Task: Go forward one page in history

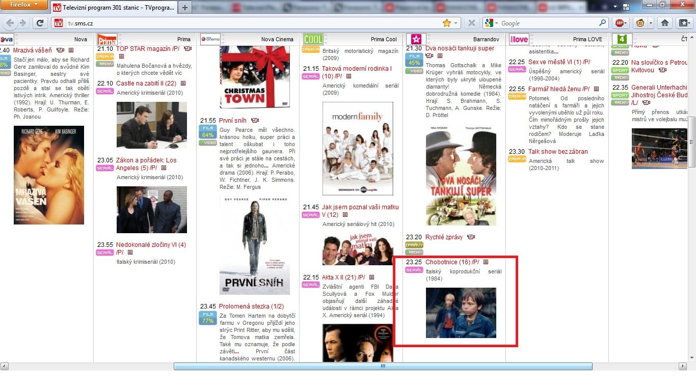Action: (x=23, y=23)
